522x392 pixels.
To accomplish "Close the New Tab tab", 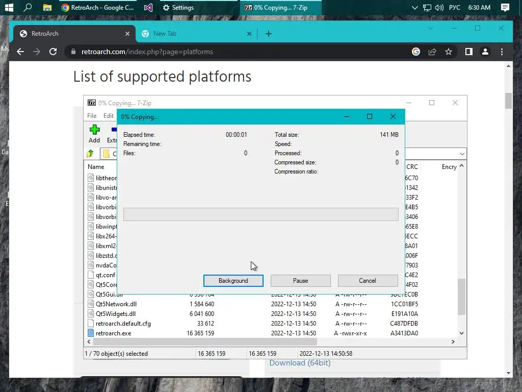I will point(249,34).
